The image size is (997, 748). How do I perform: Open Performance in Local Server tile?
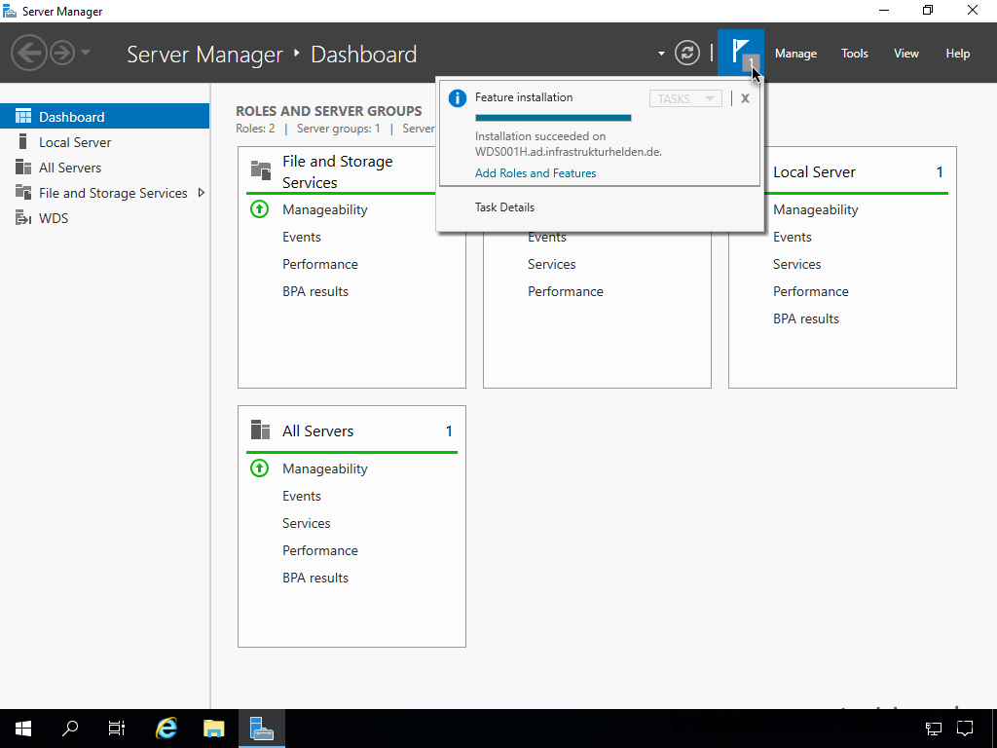point(811,291)
